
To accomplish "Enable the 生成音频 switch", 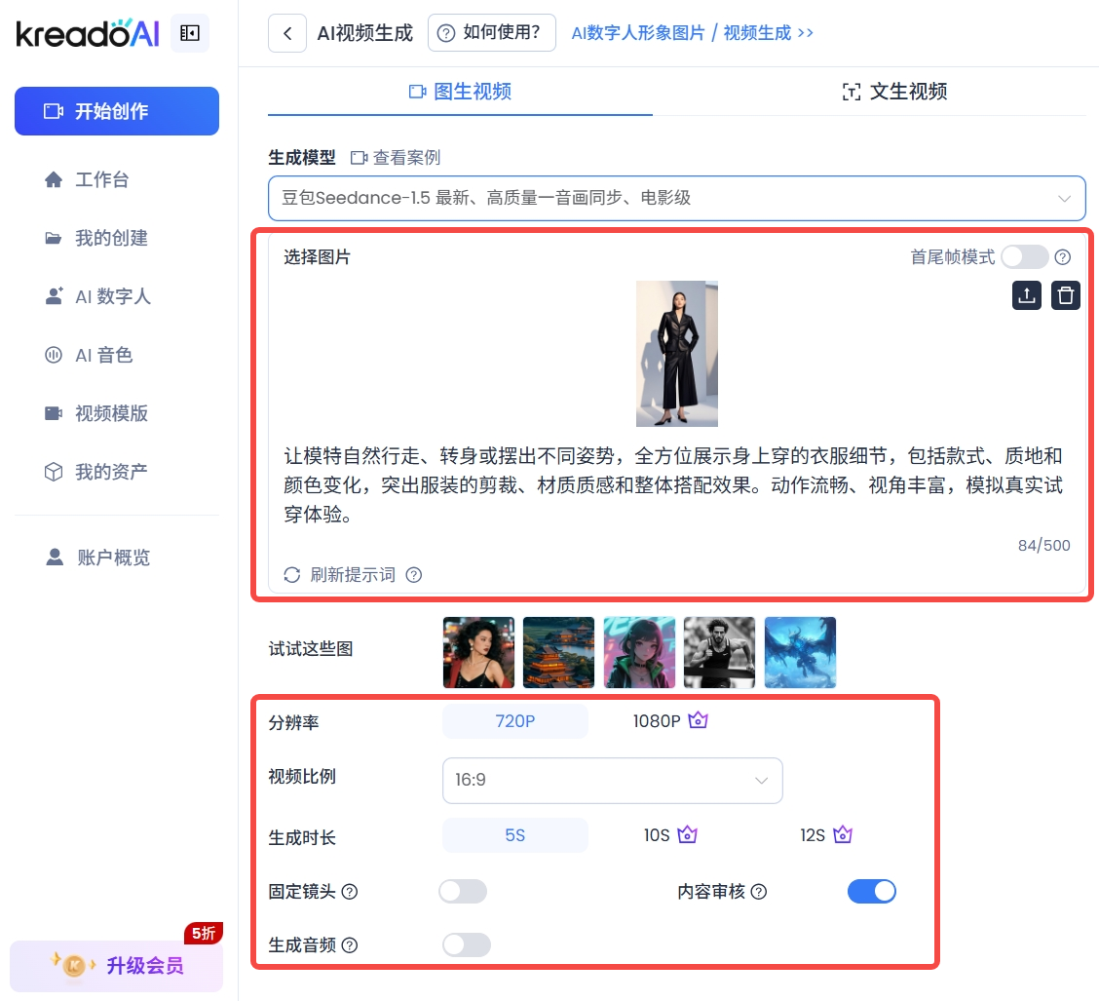I will [x=466, y=945].
